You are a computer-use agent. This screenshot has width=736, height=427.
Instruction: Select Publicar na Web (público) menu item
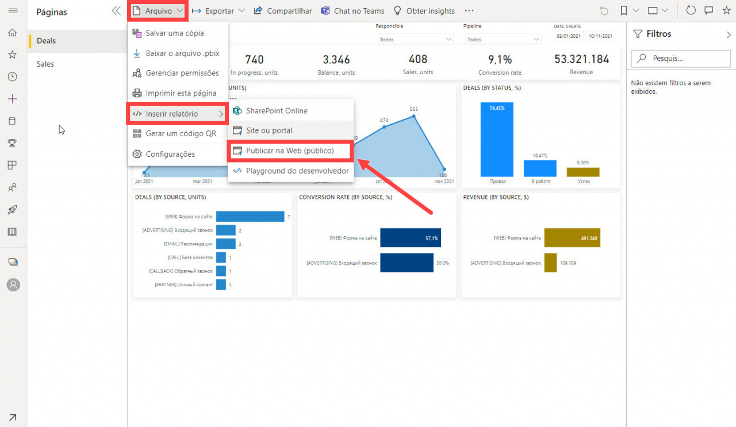tap(290, 151)
